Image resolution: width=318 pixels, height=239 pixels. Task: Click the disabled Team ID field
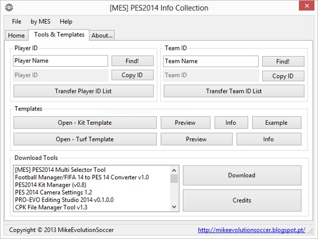211,75
